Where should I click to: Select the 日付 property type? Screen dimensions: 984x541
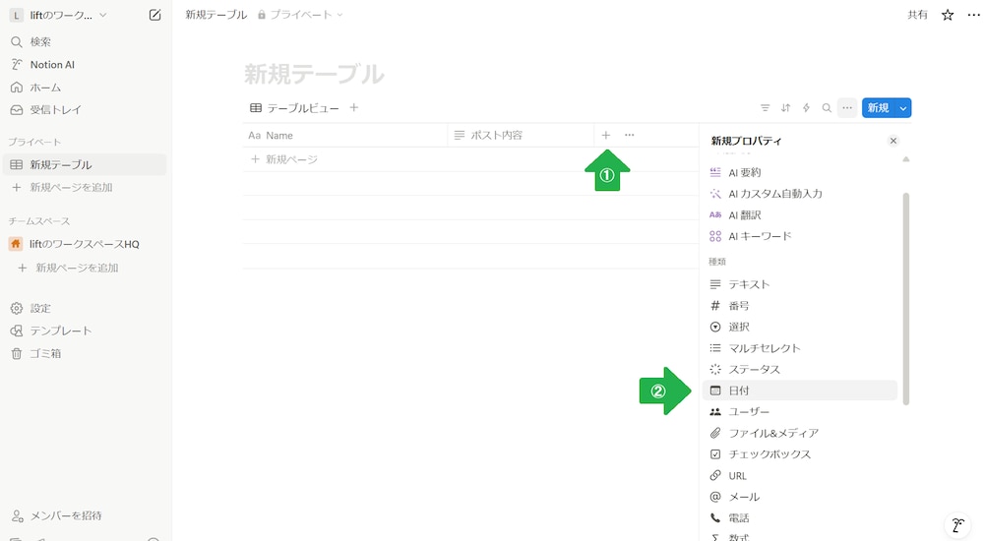tap(799, 391)
